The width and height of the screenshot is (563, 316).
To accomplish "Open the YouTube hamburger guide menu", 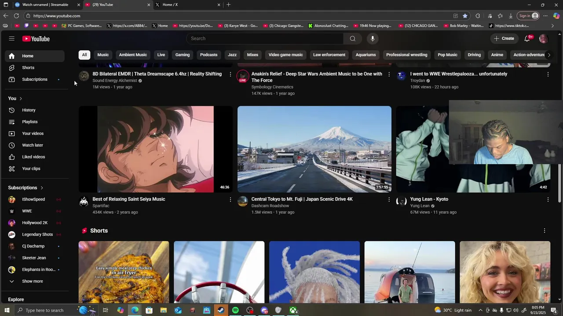I will click(x=12, y=39).
